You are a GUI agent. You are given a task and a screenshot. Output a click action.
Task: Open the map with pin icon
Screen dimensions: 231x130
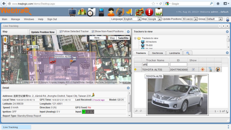coord(82,12)
